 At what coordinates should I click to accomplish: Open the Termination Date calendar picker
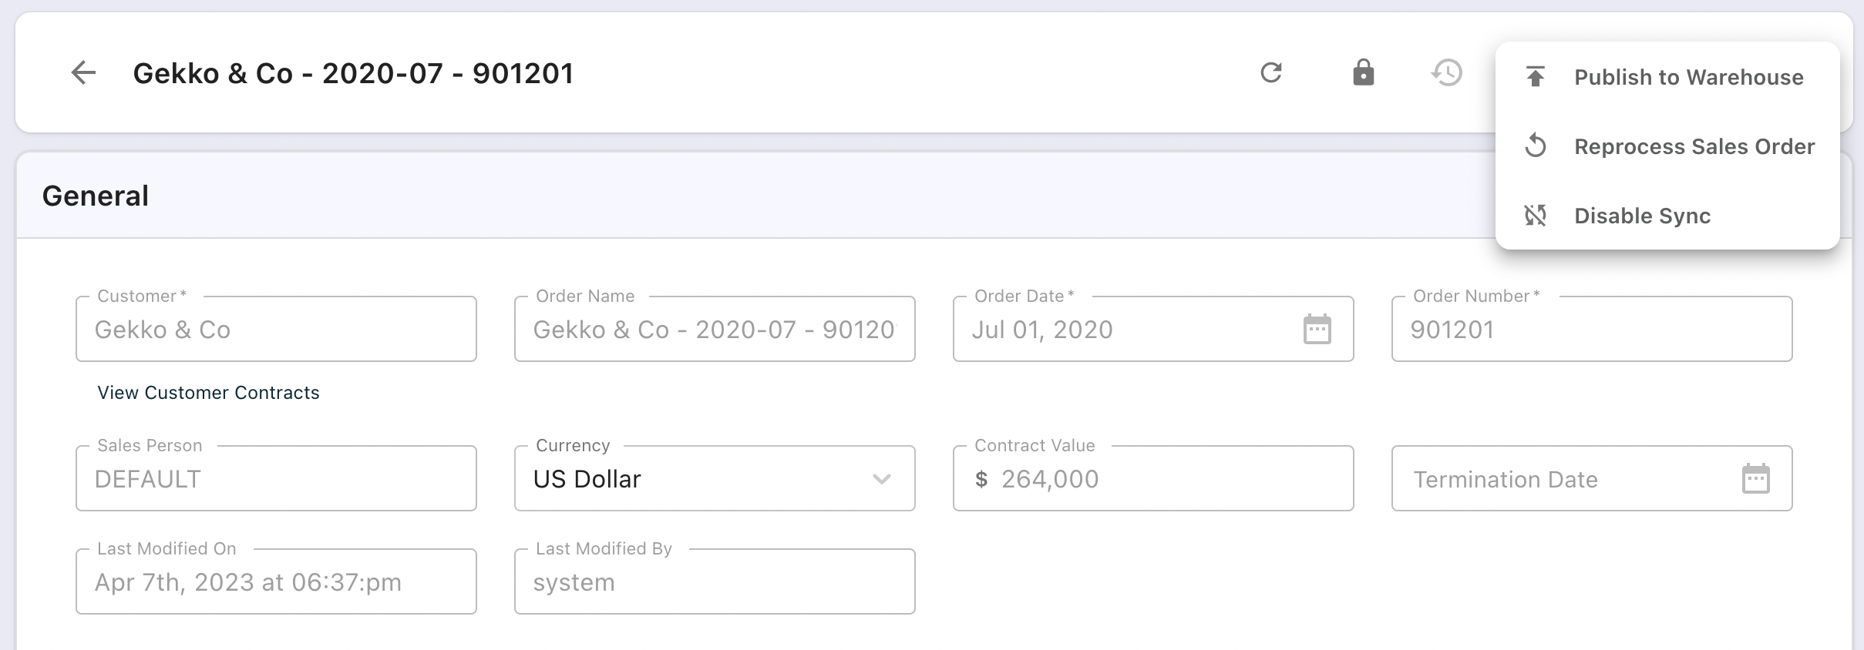(x=1755, y=479)
